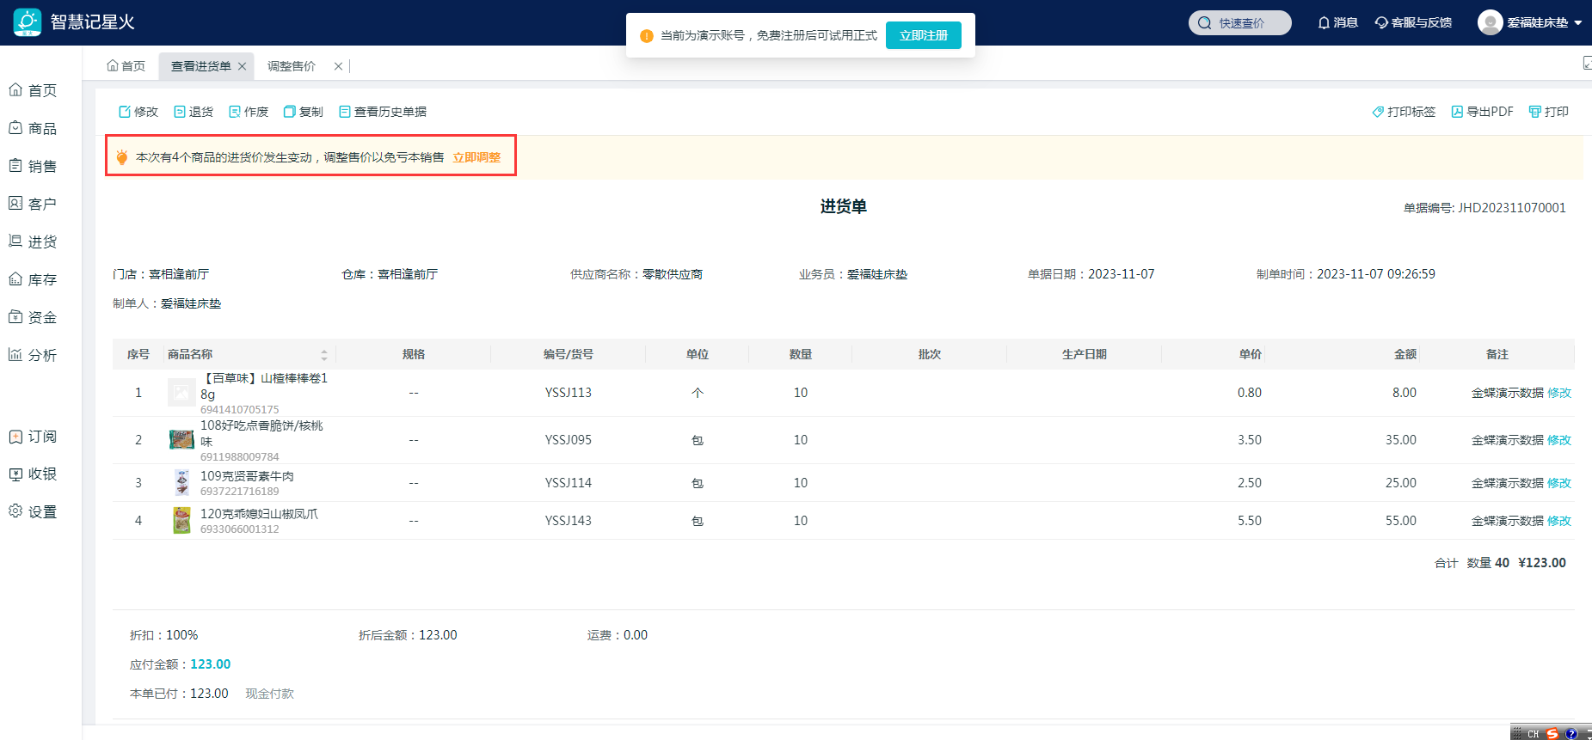The image size is (1592, 740).
Task: Click 修改 link for 109克贤哥素牛肉 row
Action: pos(1559,483)
